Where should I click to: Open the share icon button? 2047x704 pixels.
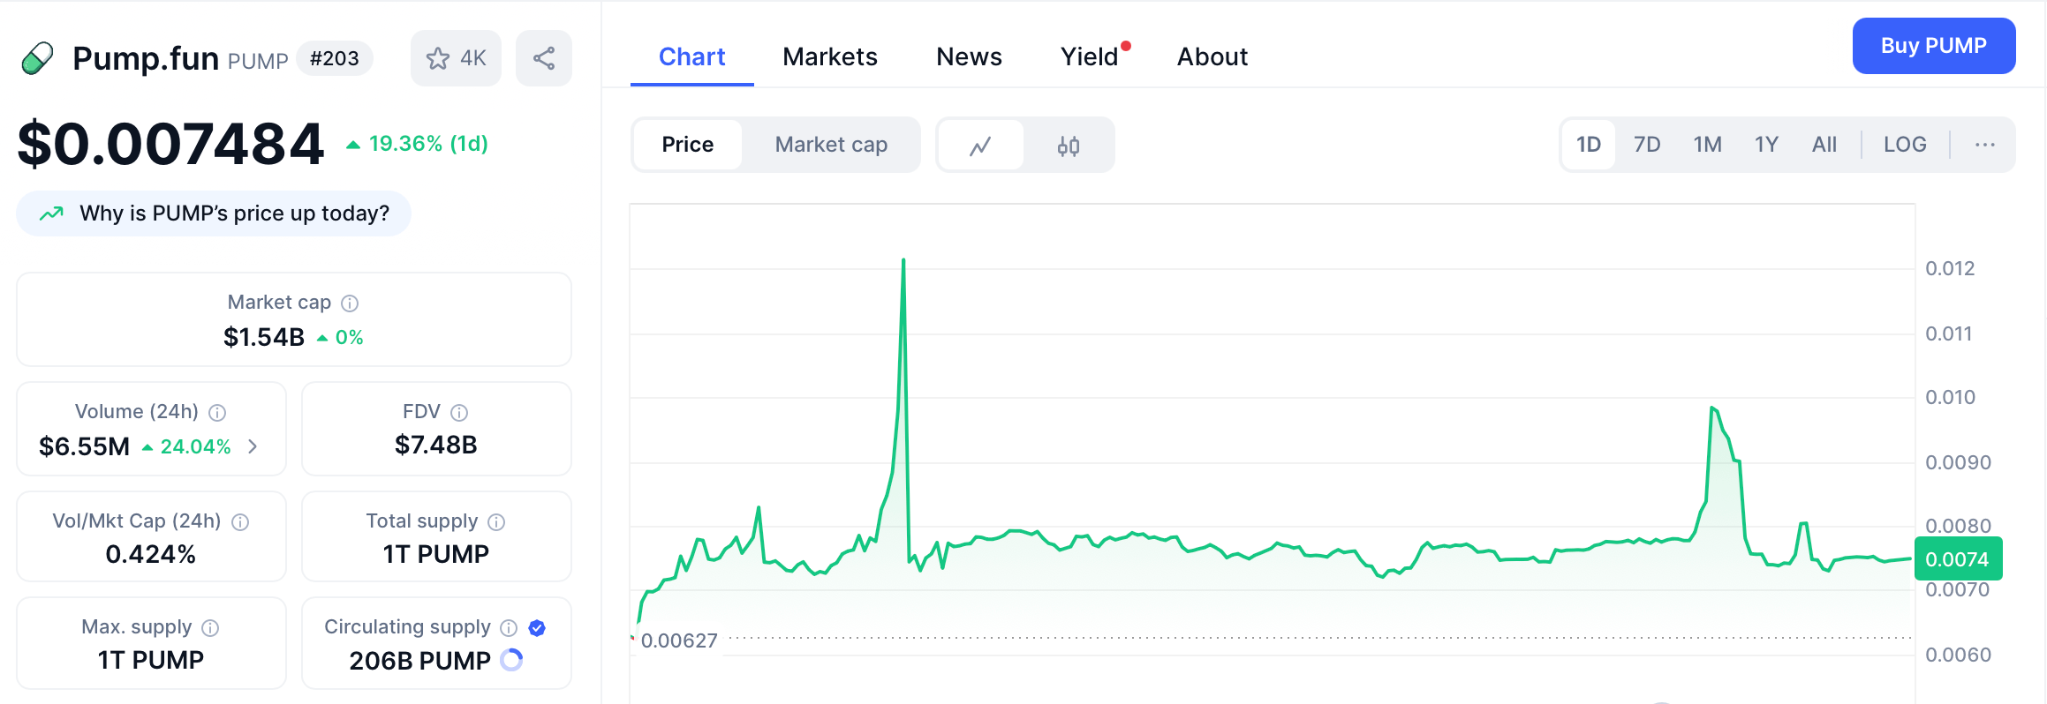click(x=544, y=58)
